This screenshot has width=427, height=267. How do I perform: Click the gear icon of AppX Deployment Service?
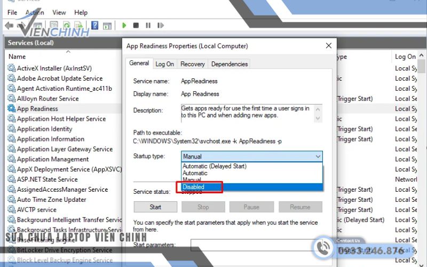(11, 169)
